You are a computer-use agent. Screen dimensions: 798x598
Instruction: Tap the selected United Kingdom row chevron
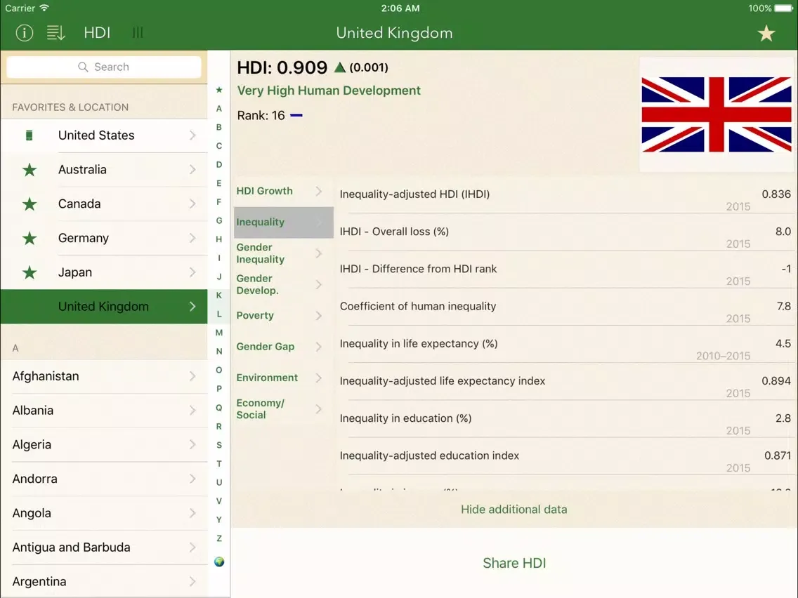tap(192, 306)
